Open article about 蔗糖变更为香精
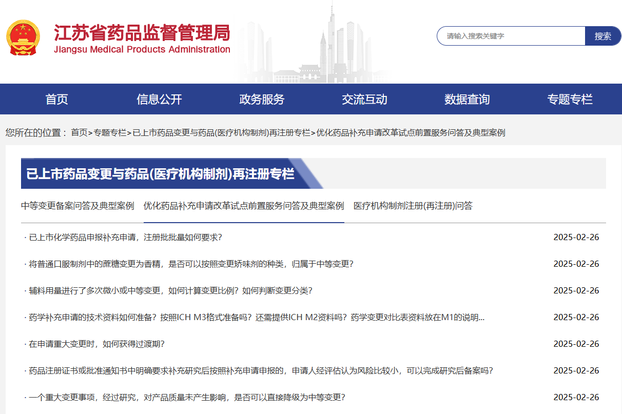The height and width of the screenshot is (414, 622). 191,264
